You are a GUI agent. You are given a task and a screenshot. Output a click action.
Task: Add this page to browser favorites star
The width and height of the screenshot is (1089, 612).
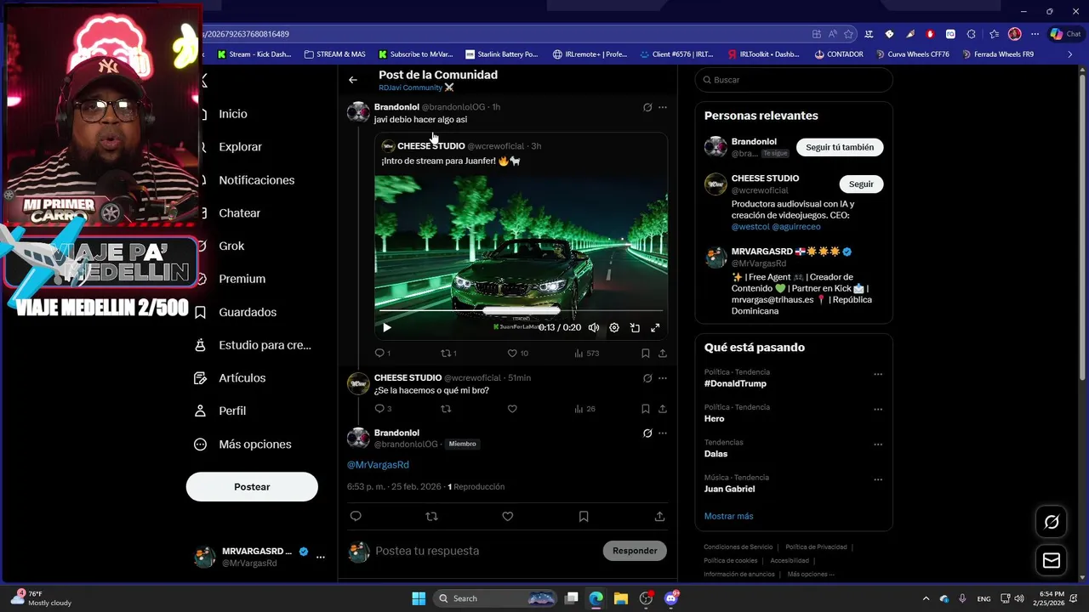coord(848,34)
